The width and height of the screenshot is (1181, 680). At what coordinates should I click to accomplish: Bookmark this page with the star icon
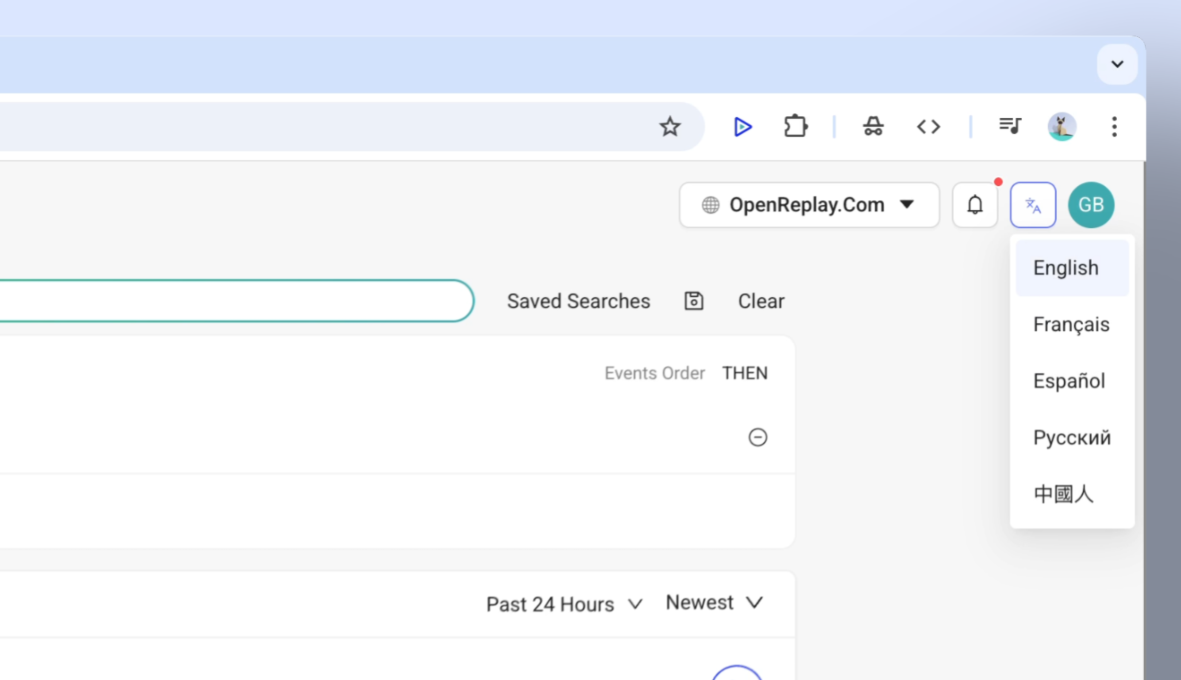670,127
